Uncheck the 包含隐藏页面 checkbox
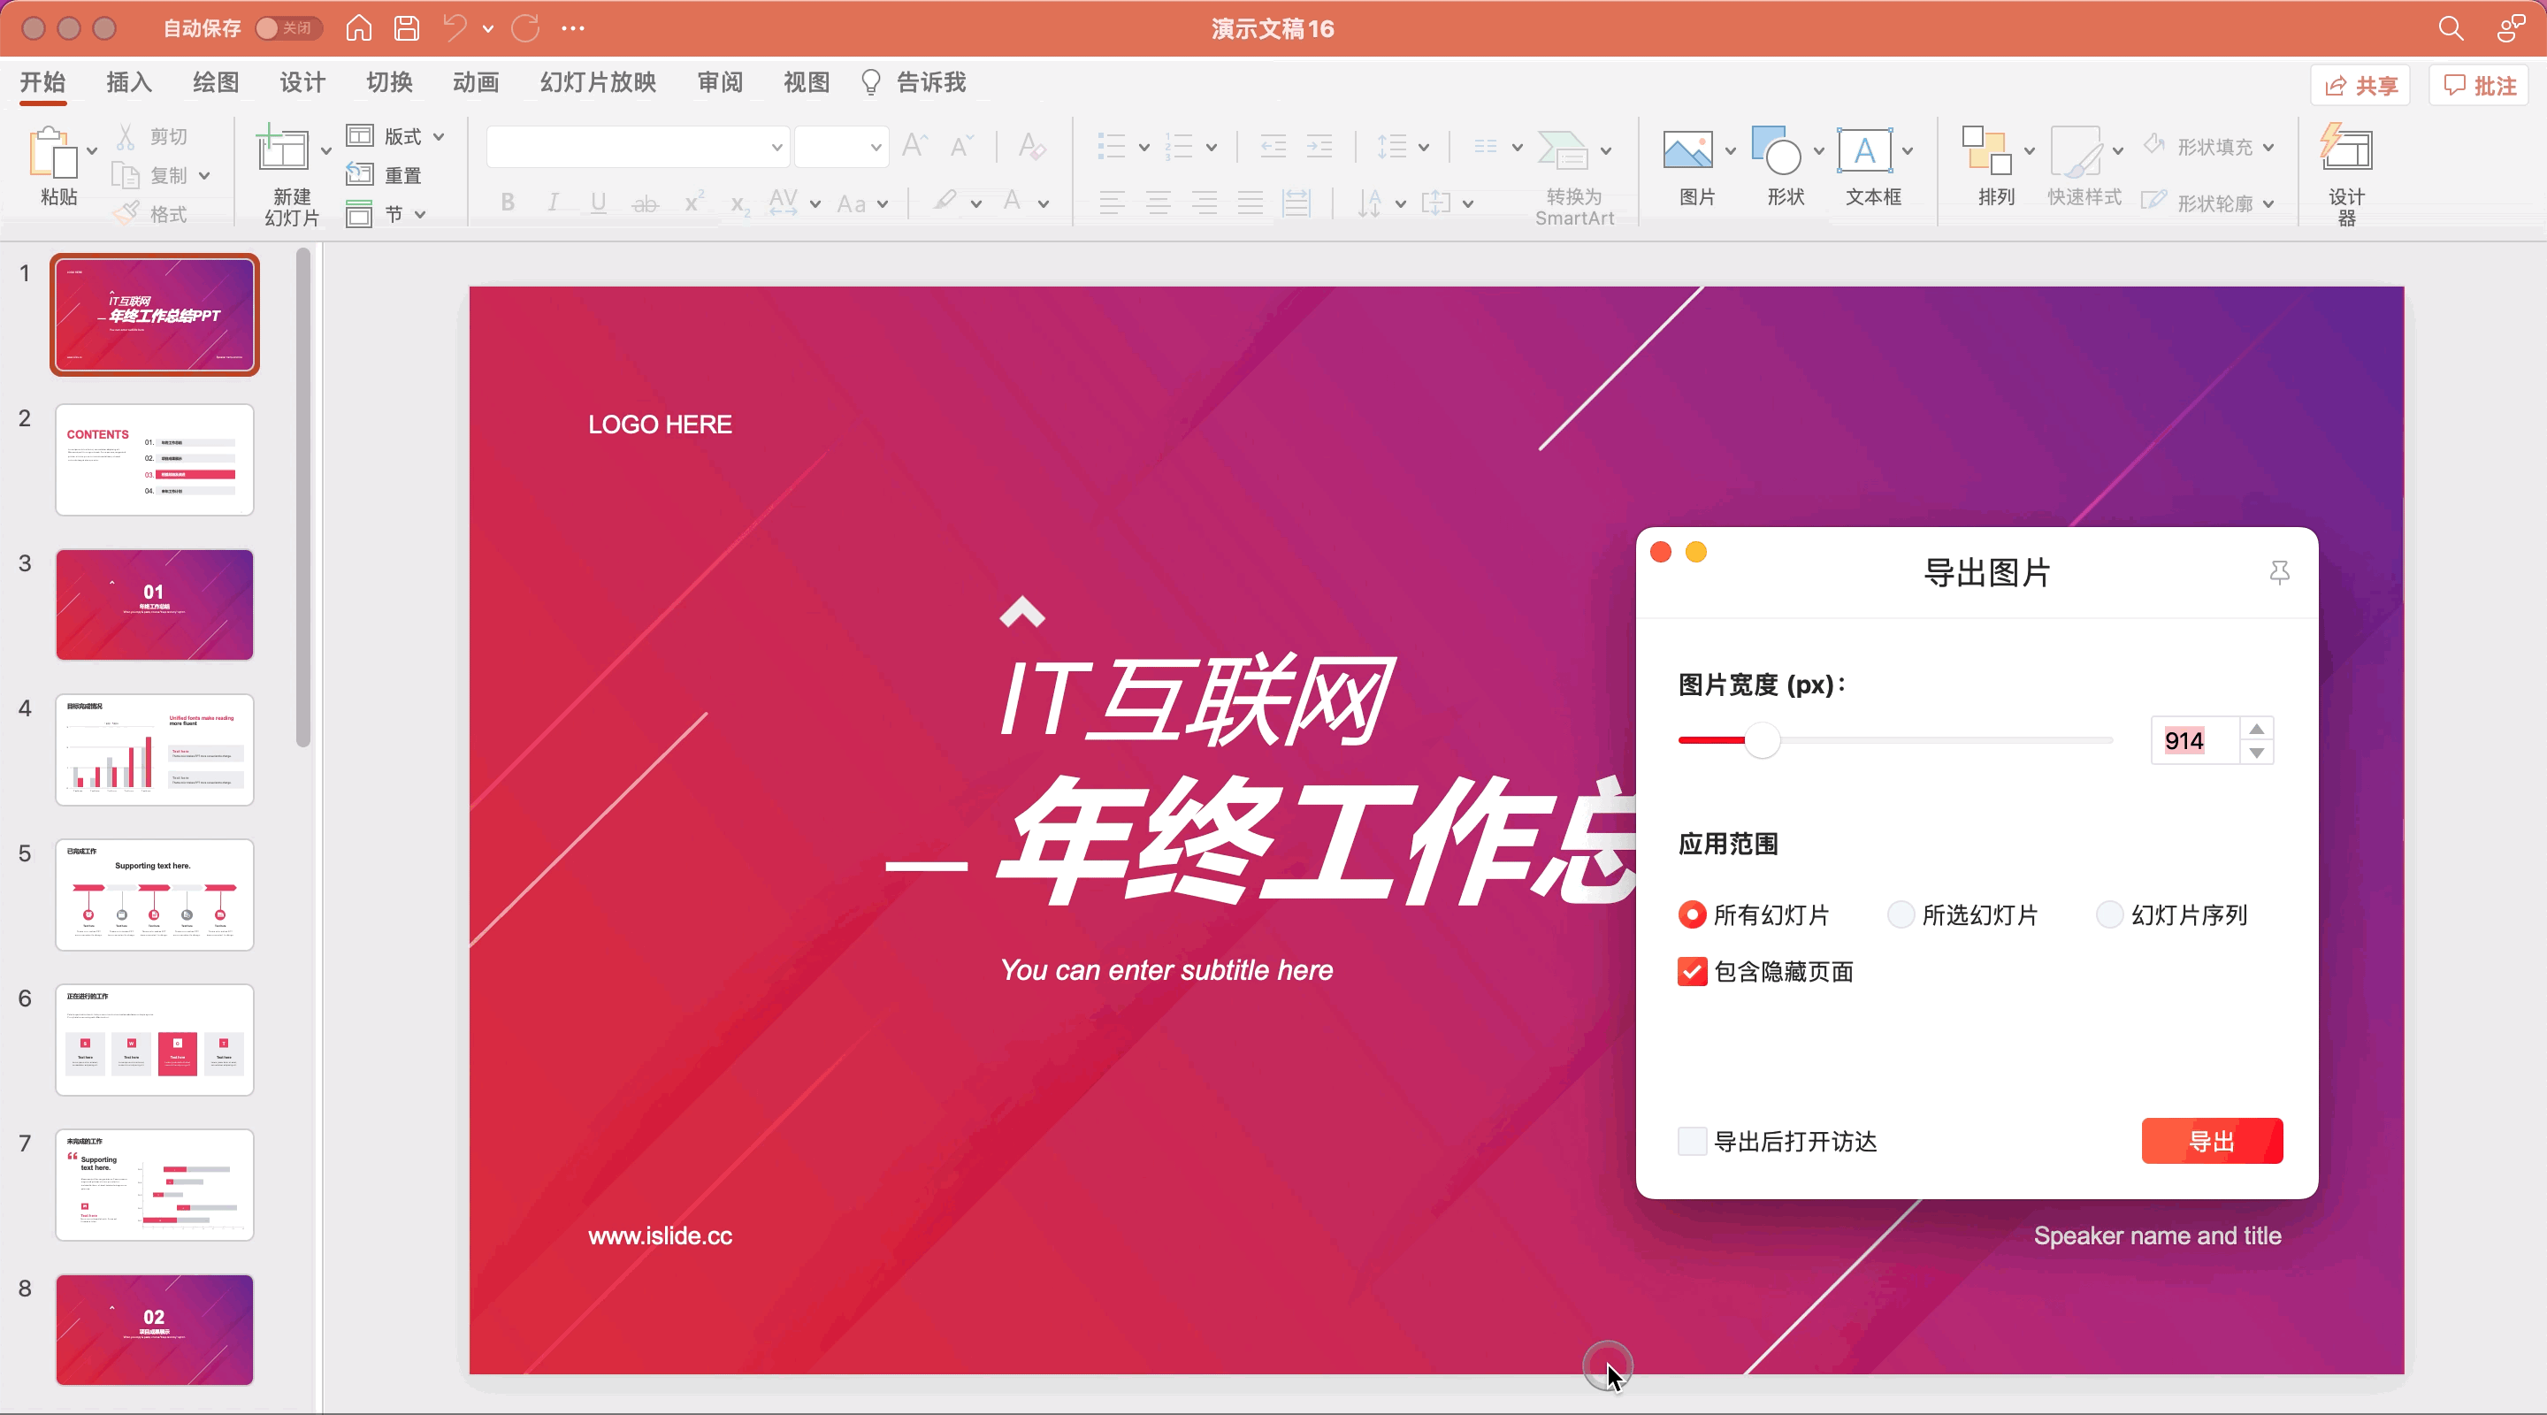 click(1692, 972)
